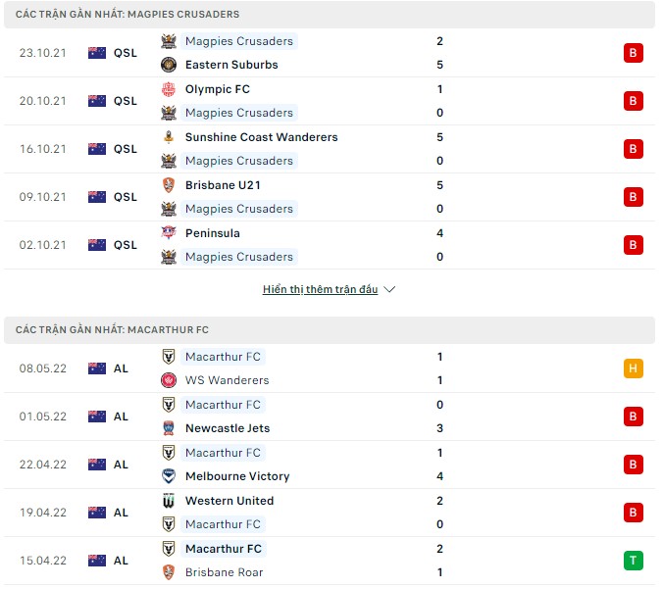Click the Newcastle Jets team crest
This screenshot has width=663, height=589.
tap(169, 428)
